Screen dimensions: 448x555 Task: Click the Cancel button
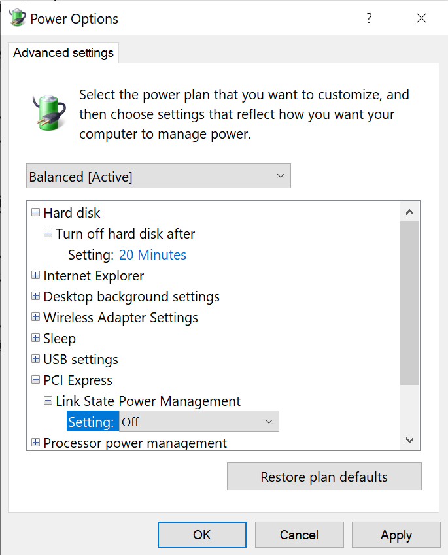(x=299, y=535)
